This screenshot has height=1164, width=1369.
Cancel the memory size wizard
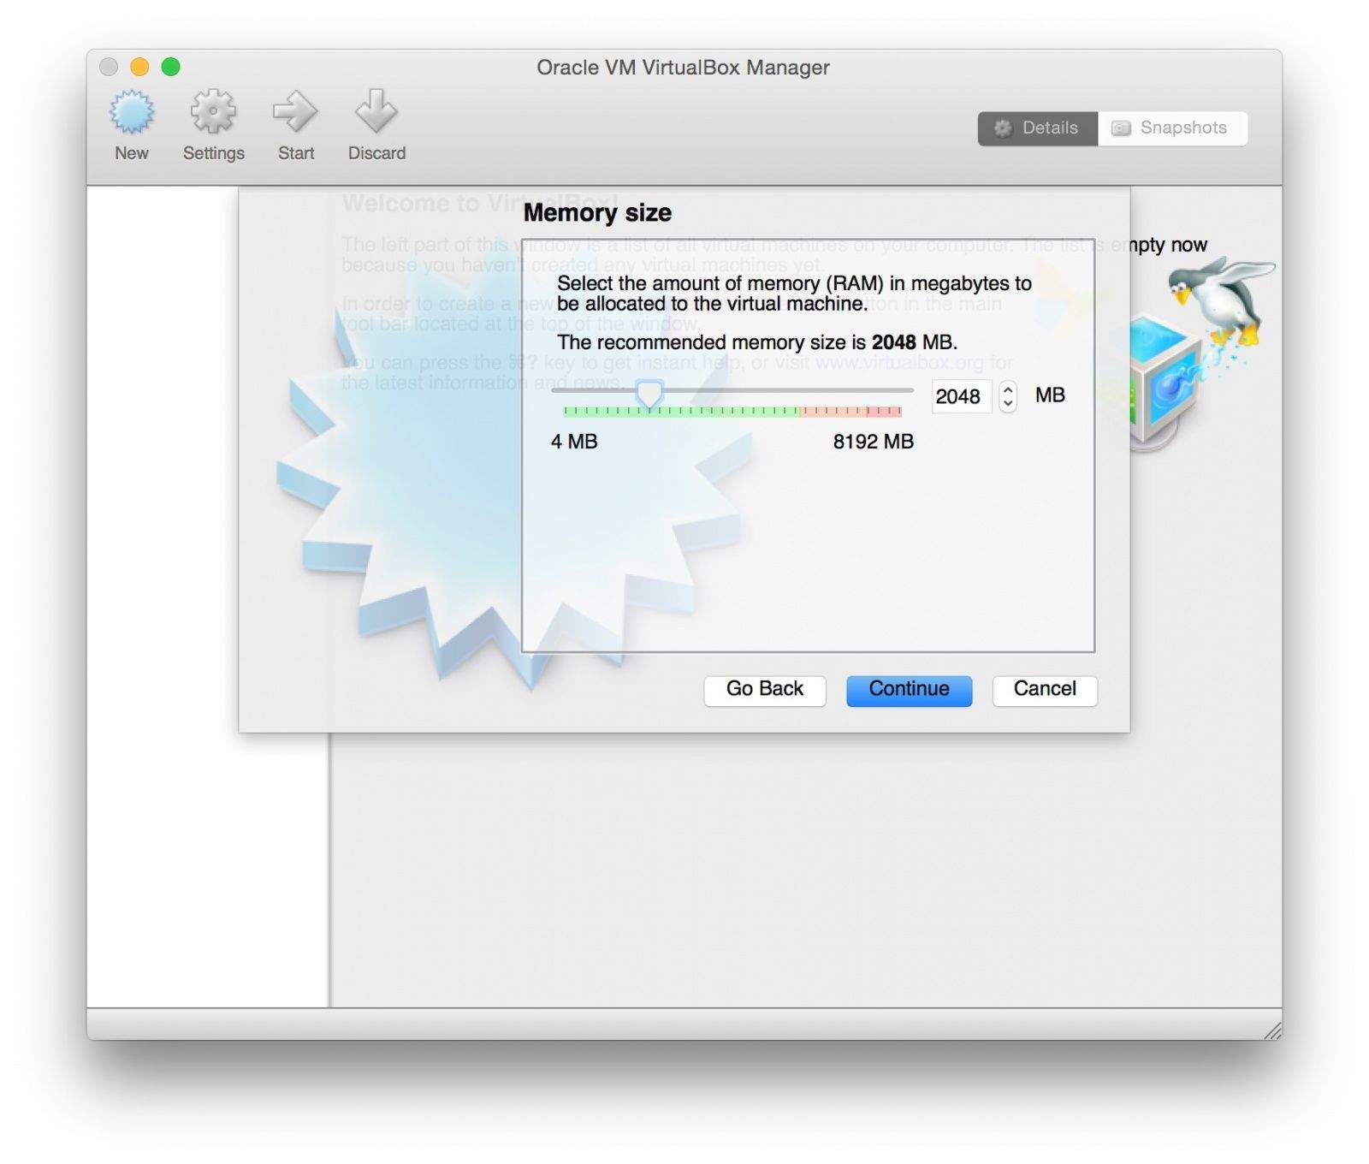point(1044,690)
